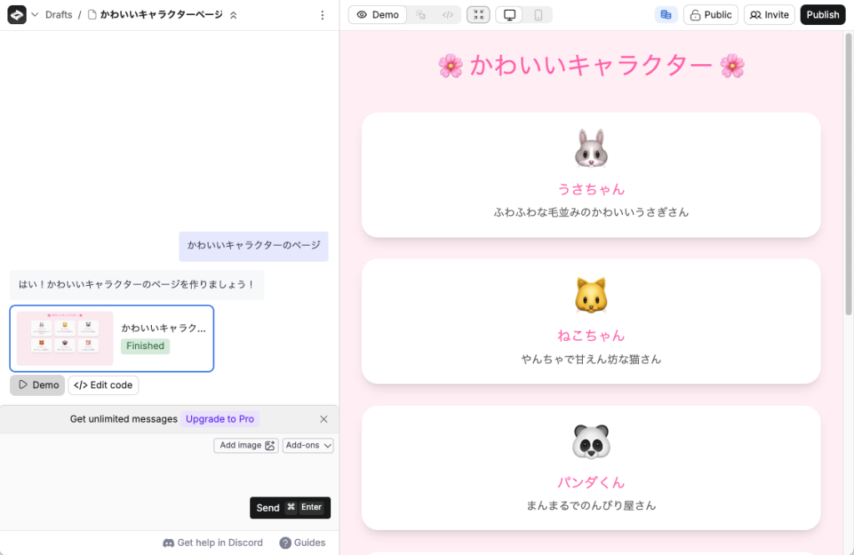Open the three-dot more options menu
The image size is (854, 555).
pyautogui.click(x=323, y=15)
